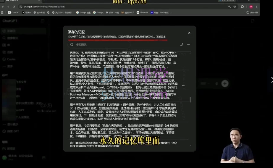Open the browser extensions puzzle icon
The width and height of the screenshot is (273, 168).
[242, 7]
